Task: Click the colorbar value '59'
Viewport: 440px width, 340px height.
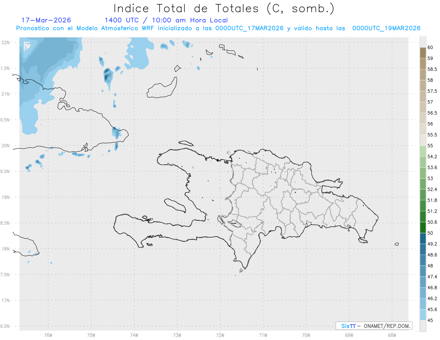Action: (x=430, y=58)
